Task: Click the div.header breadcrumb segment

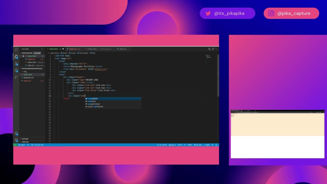Action: point(83,53)
